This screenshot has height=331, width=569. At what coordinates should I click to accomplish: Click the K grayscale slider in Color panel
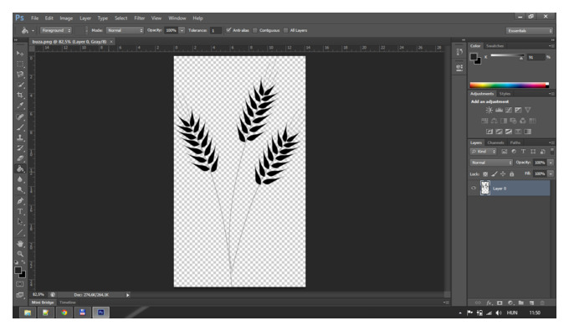point(507,55)
